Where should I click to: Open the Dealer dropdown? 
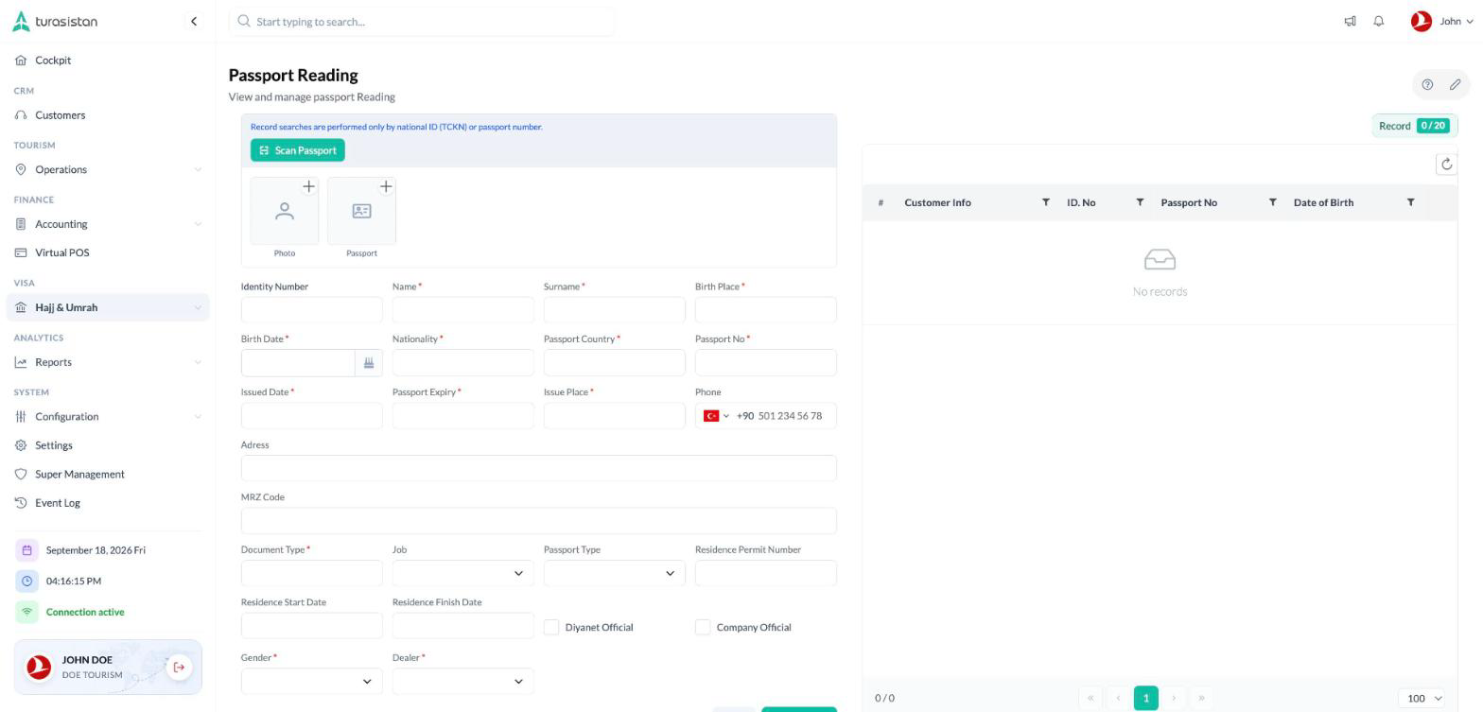(463, 682)
